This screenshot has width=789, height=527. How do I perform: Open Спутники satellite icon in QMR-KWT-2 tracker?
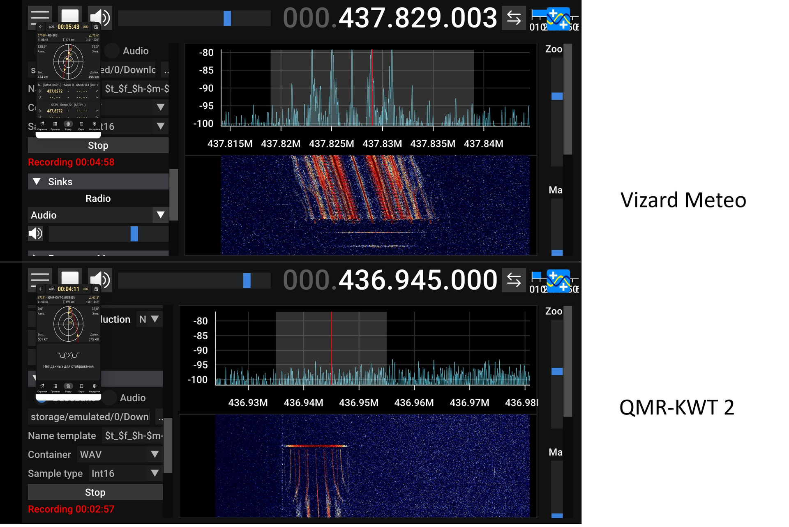click(42, 387)
